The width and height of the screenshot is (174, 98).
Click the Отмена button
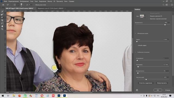167,90
